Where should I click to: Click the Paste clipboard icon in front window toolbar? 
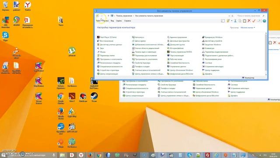click(x=245, y=21)
